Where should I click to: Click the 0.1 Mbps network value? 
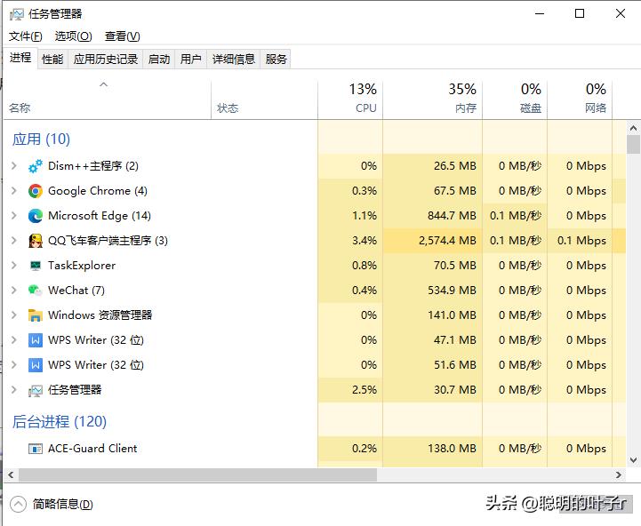click(581, 241)
